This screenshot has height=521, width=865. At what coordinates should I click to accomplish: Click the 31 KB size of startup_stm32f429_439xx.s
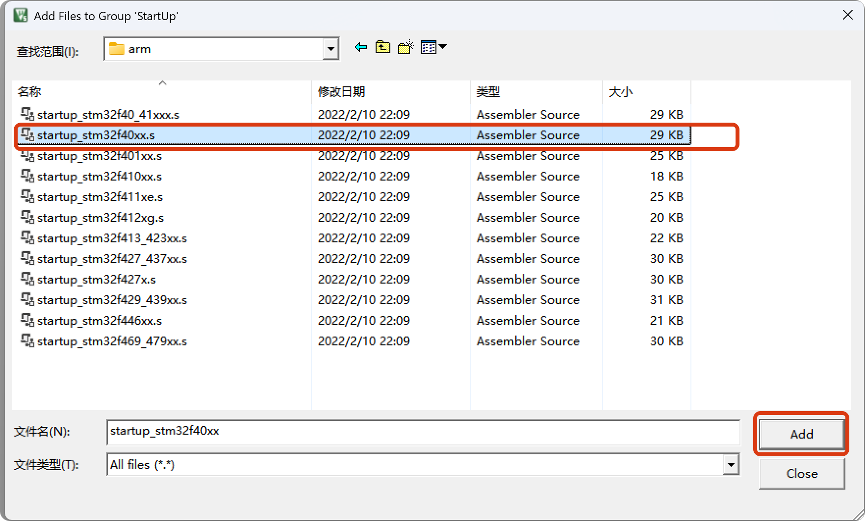pyautogui.click(x=666, y=300)
